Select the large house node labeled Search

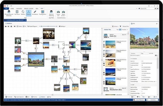[x=36, y=59]
